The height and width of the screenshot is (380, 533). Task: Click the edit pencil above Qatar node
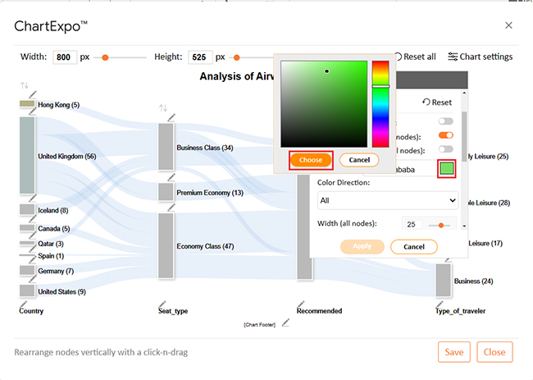click(32, 235)
